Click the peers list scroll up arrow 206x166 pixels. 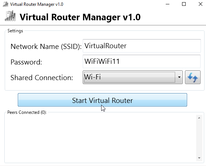199,118
